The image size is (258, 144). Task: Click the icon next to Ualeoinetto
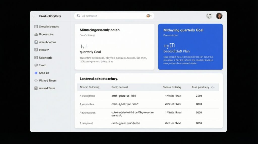(x=36, y=57)
